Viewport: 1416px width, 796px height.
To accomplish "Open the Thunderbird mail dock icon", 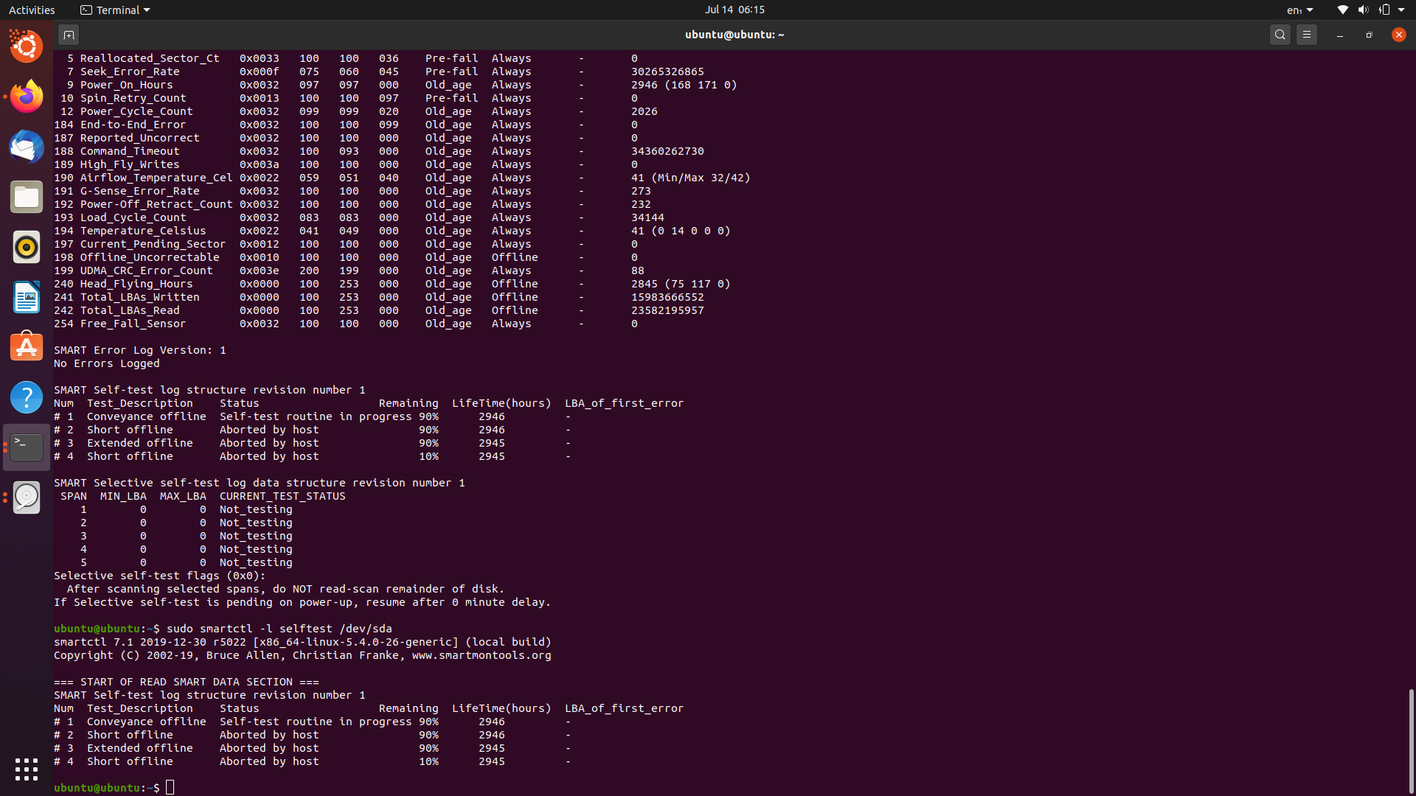I will [x=27, y=147].
